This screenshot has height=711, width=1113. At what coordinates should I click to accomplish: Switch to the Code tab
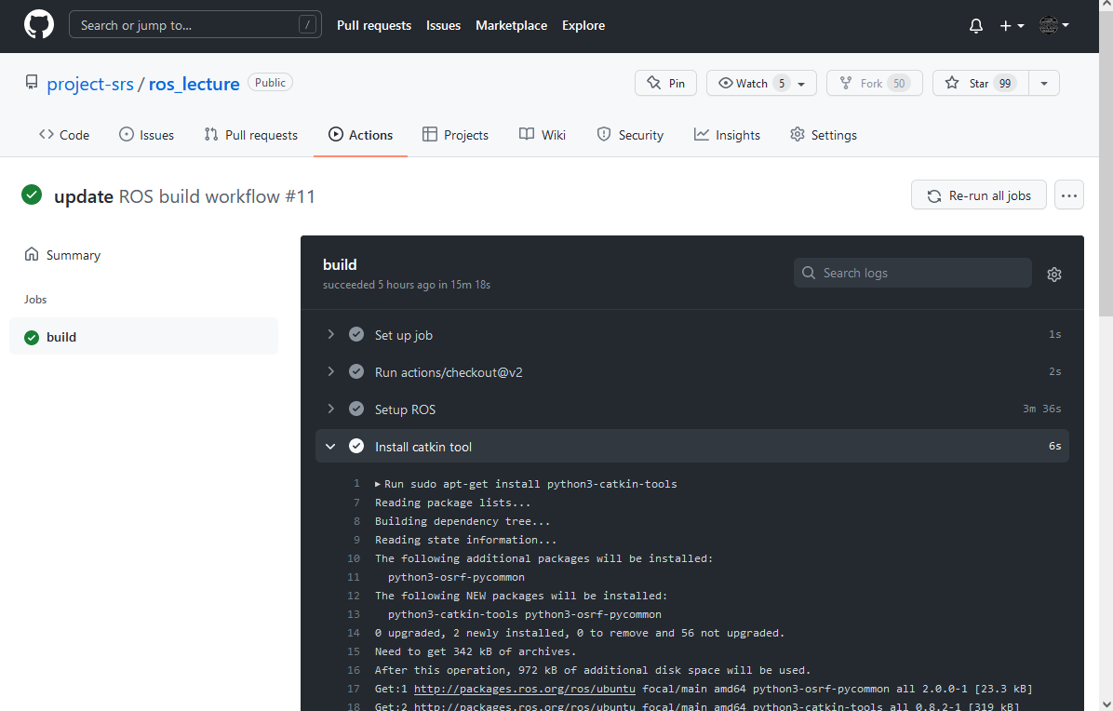64,135
